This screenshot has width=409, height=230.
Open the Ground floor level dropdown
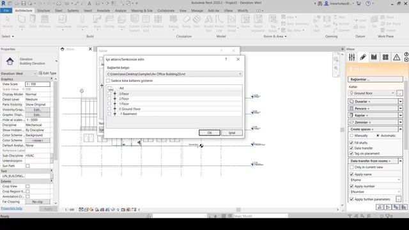coord(393,93)
